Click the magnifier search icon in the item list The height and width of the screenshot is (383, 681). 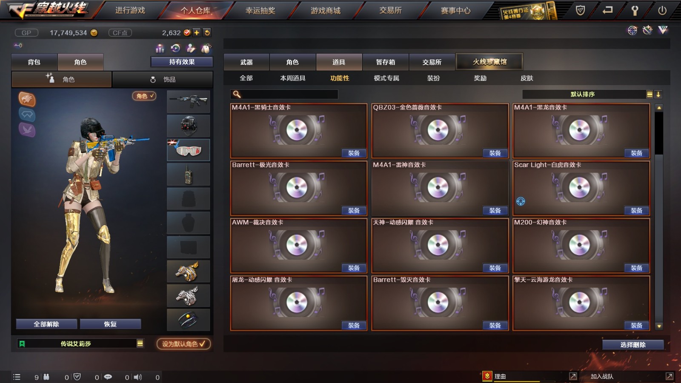[x=237, y=94]
